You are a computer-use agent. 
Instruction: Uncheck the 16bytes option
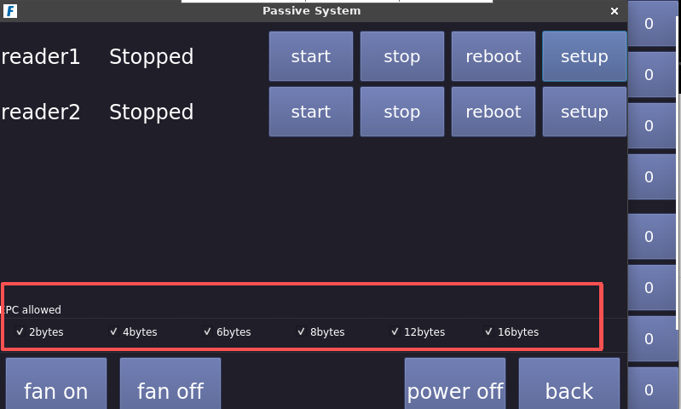coord(489,331)
